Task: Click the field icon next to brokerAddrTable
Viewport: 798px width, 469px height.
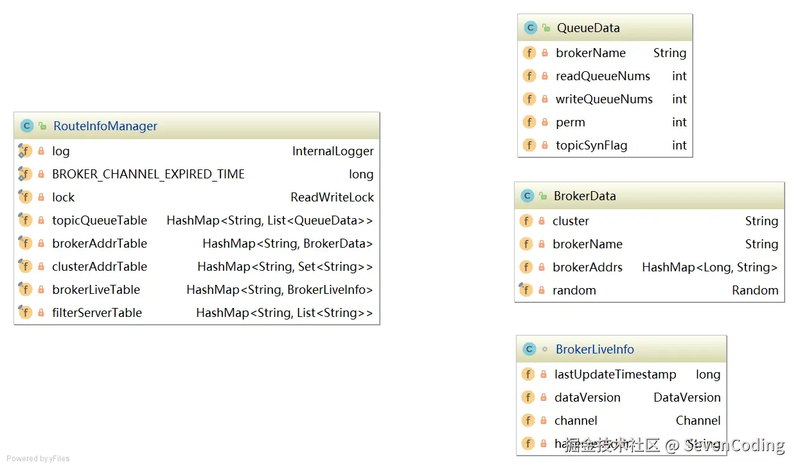Action: (25, 243)
